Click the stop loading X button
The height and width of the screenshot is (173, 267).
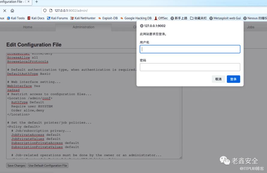pos(4,10)
